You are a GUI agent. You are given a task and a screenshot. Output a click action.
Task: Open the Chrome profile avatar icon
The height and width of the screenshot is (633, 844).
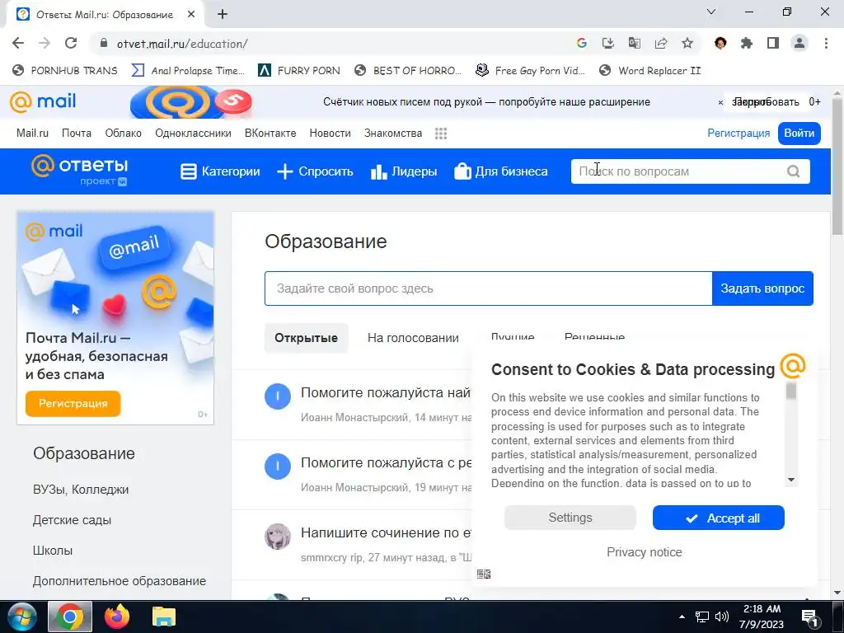click(799, 43)
